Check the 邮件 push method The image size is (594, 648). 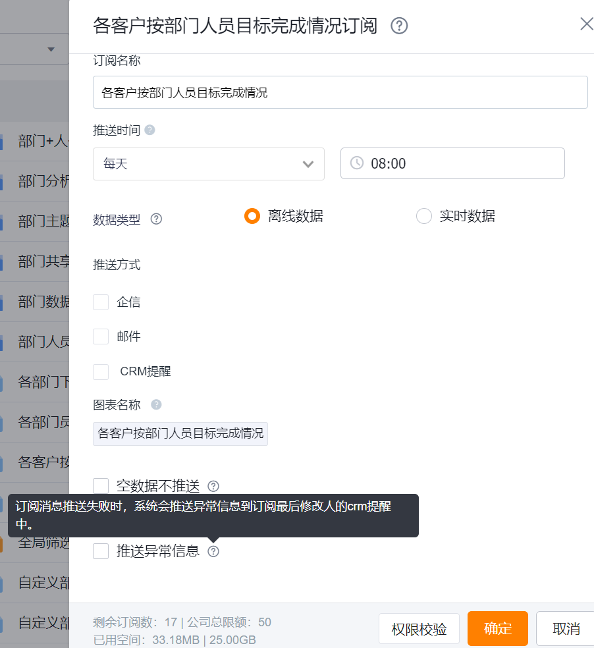point(100,337)
